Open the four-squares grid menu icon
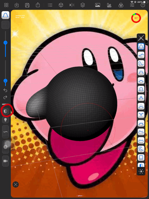149x199 pixels. [6, 5]
